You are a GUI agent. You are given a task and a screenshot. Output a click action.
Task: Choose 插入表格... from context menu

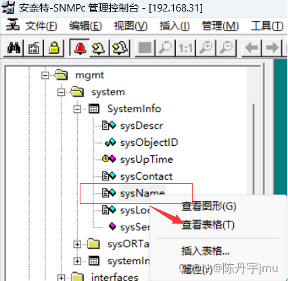206,251
